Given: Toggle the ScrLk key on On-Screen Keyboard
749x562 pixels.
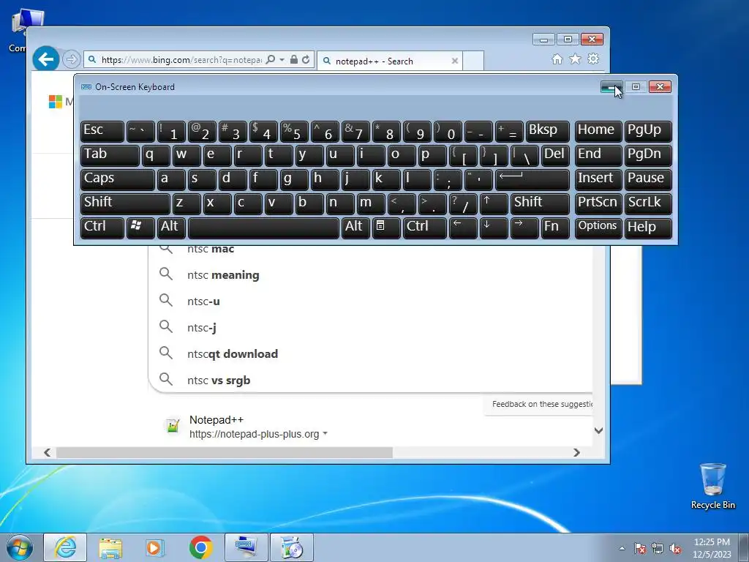Looking at the screenshot, I should (648, 203).
